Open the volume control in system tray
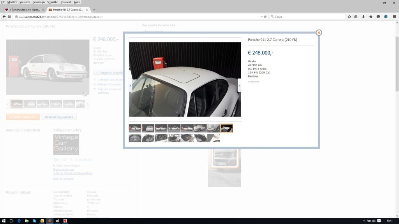This screenshot has width=399, height=224. click(x=374, y=221)
